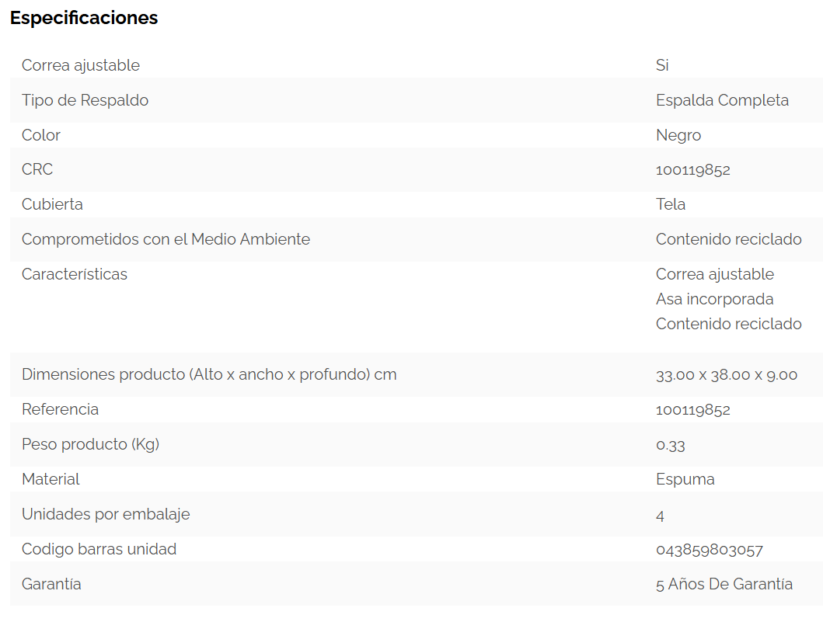
Task: Click the Cubierta row label
Action: 52,204
